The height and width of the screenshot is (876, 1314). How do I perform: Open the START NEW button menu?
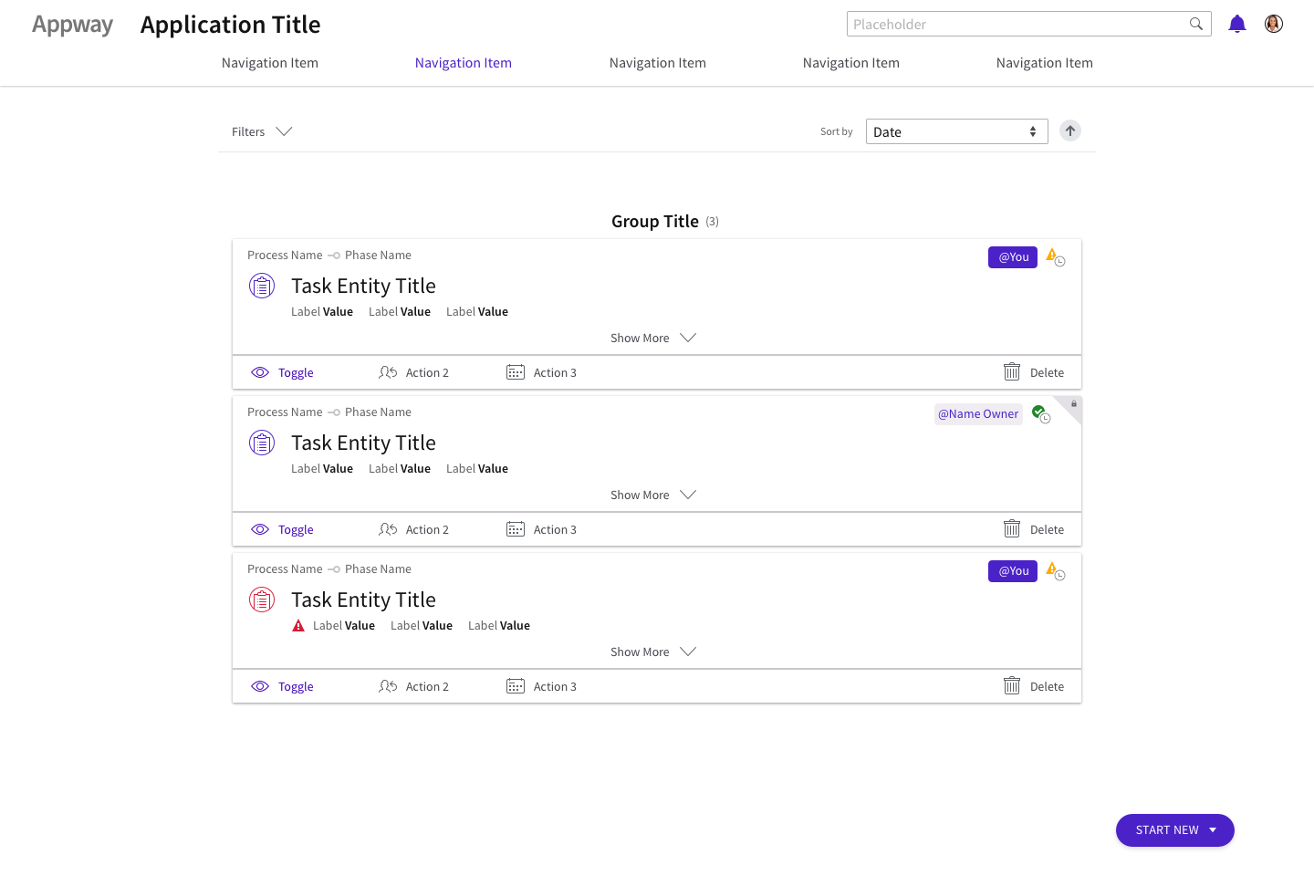1174,830
